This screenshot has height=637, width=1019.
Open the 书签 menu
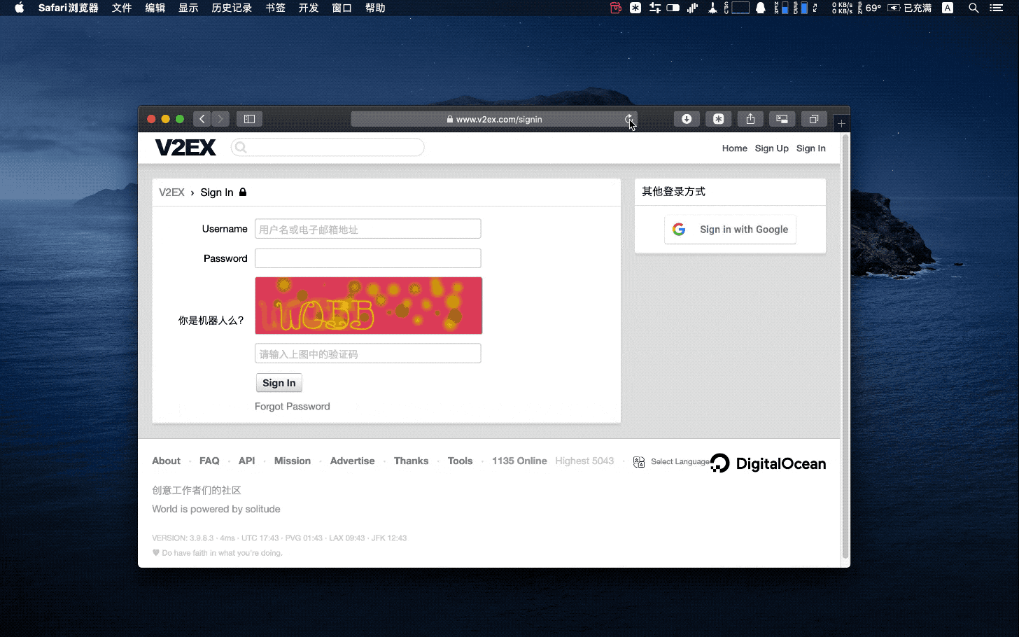pos(275,8)
